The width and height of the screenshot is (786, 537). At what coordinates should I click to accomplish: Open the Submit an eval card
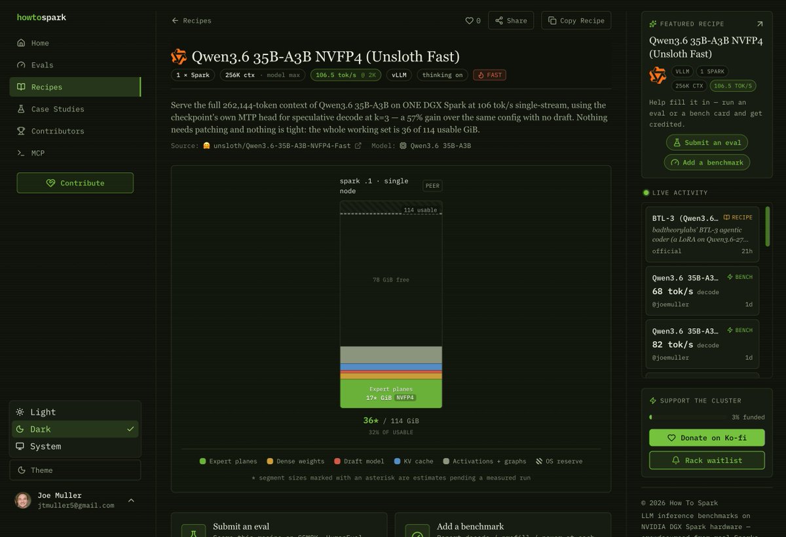click(279, 525)
